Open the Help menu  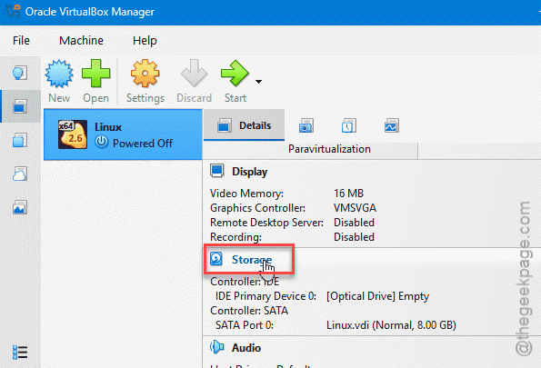coord(145,40)
